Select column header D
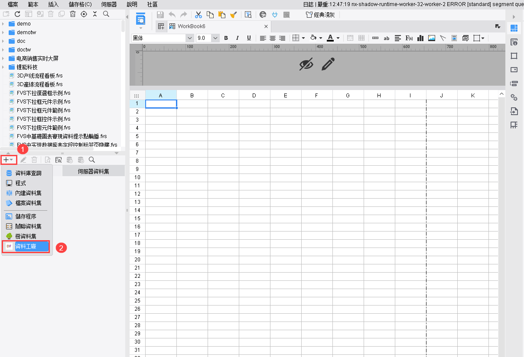This screenshot has width=524, height=357. tap(254, 95)
